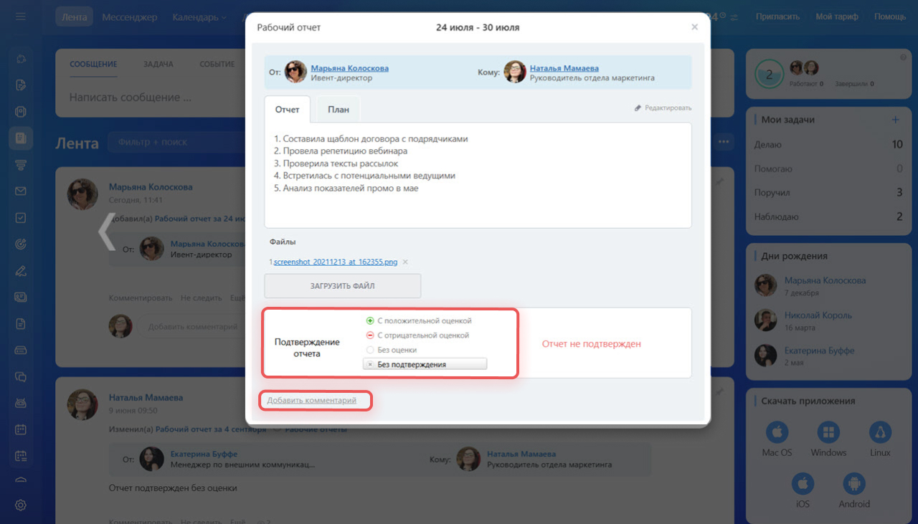Open the hamburger menu at top left
This screenshot has width=918, height=524.
click(x=21, y=16)
